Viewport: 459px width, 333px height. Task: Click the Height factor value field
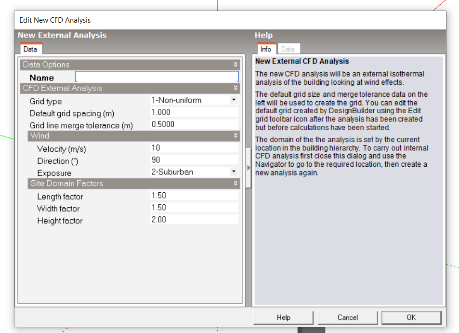coord(194,220)
